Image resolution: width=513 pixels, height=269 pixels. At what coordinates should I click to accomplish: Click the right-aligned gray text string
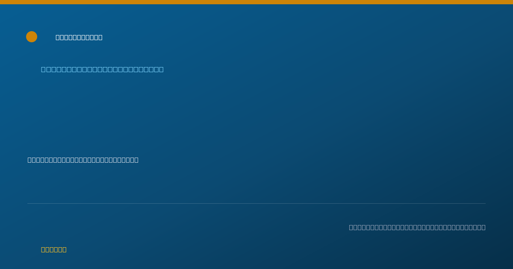click(x=417, y=227)
